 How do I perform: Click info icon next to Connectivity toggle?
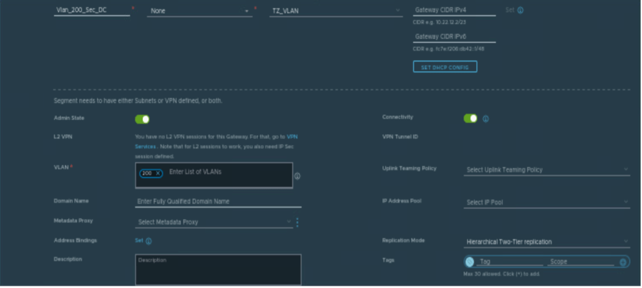pos(486,119)
